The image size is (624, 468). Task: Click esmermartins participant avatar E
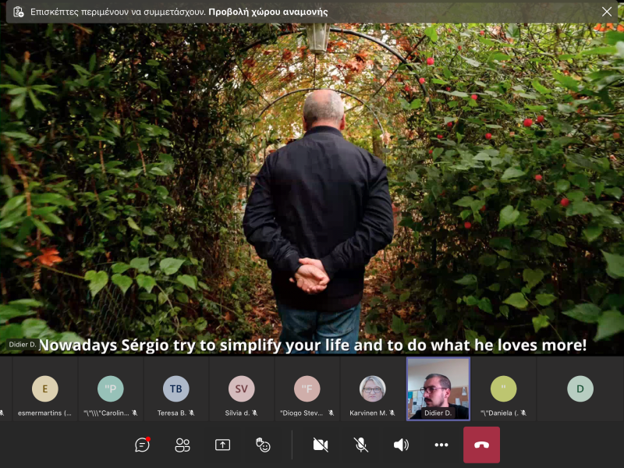44,388
